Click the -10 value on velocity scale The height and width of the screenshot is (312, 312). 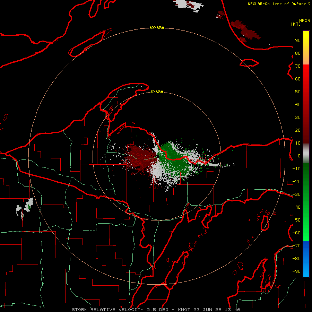point(296,169)
